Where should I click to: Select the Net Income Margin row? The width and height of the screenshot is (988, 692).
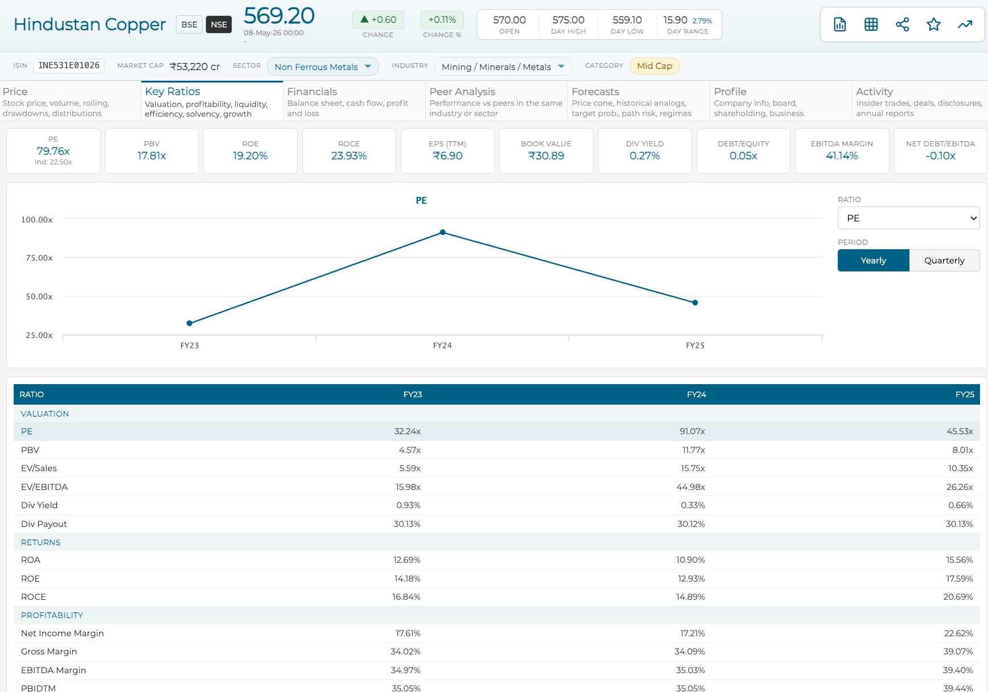[x=497, y=633]
